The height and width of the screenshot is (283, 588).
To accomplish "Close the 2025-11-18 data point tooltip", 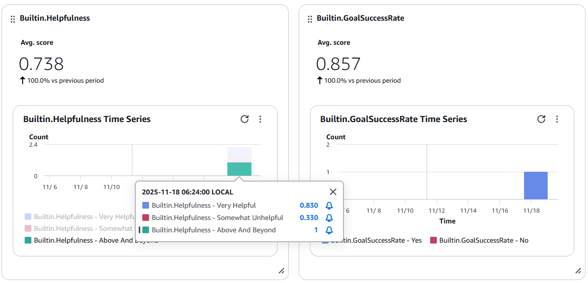I will point(333,192).
